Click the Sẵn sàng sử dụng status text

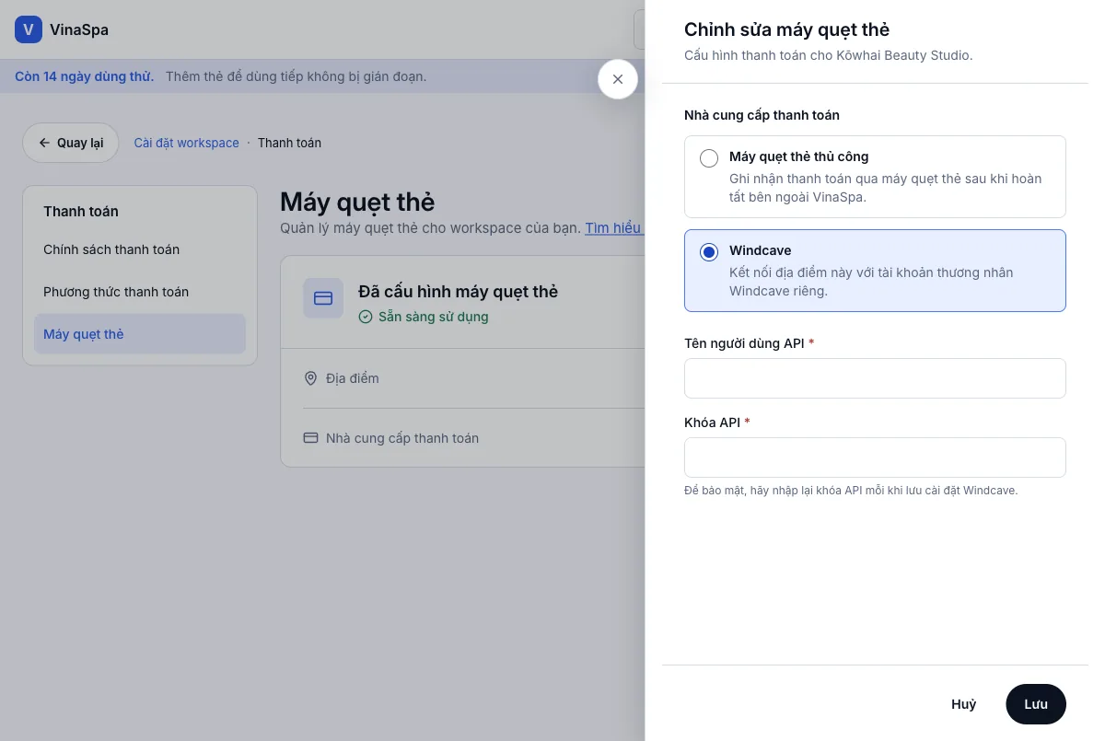[x=433, y=317]
